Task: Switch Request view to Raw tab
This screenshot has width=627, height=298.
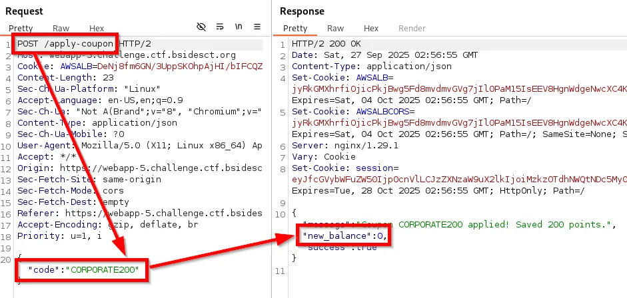Action: point(61,29)
